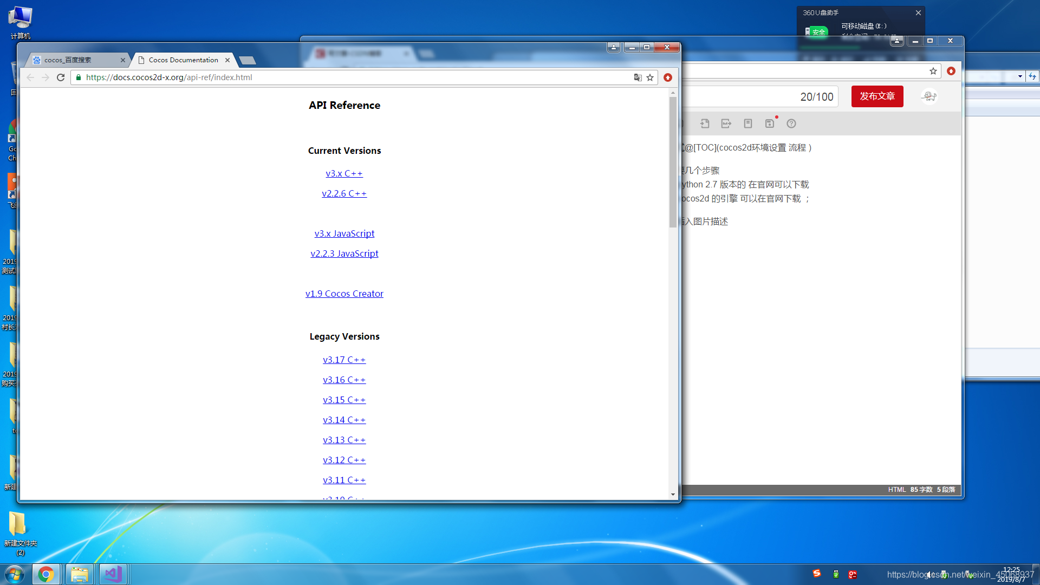Click the user avatar next to publish button
Image resolution: width=1040 pixels, height=585 pixels.
pos(929,96)
